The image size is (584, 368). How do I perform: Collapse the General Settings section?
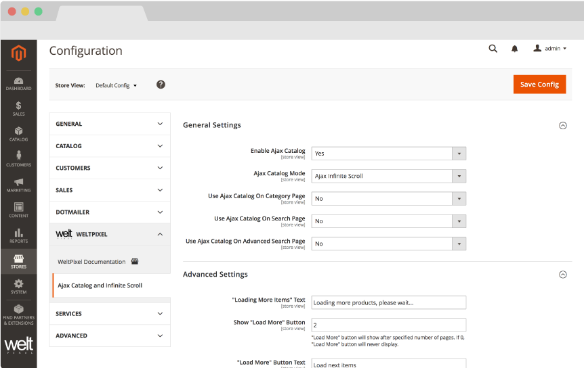[x=562, y=125]
